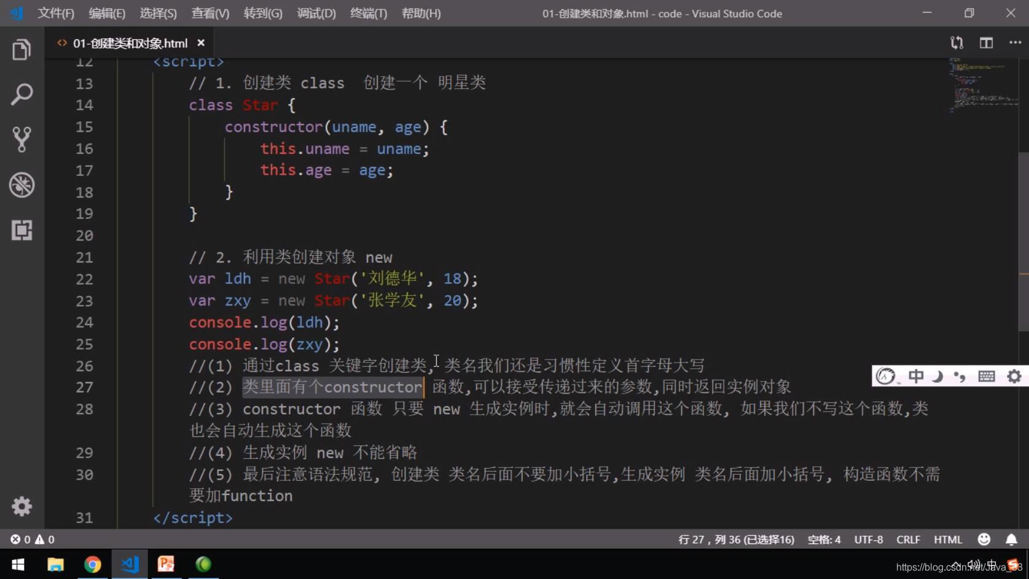Open the Explorer files panel

[x=22, y=50]
